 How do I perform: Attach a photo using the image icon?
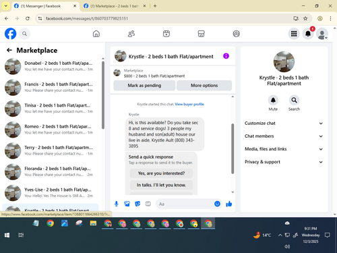(127, 204)
